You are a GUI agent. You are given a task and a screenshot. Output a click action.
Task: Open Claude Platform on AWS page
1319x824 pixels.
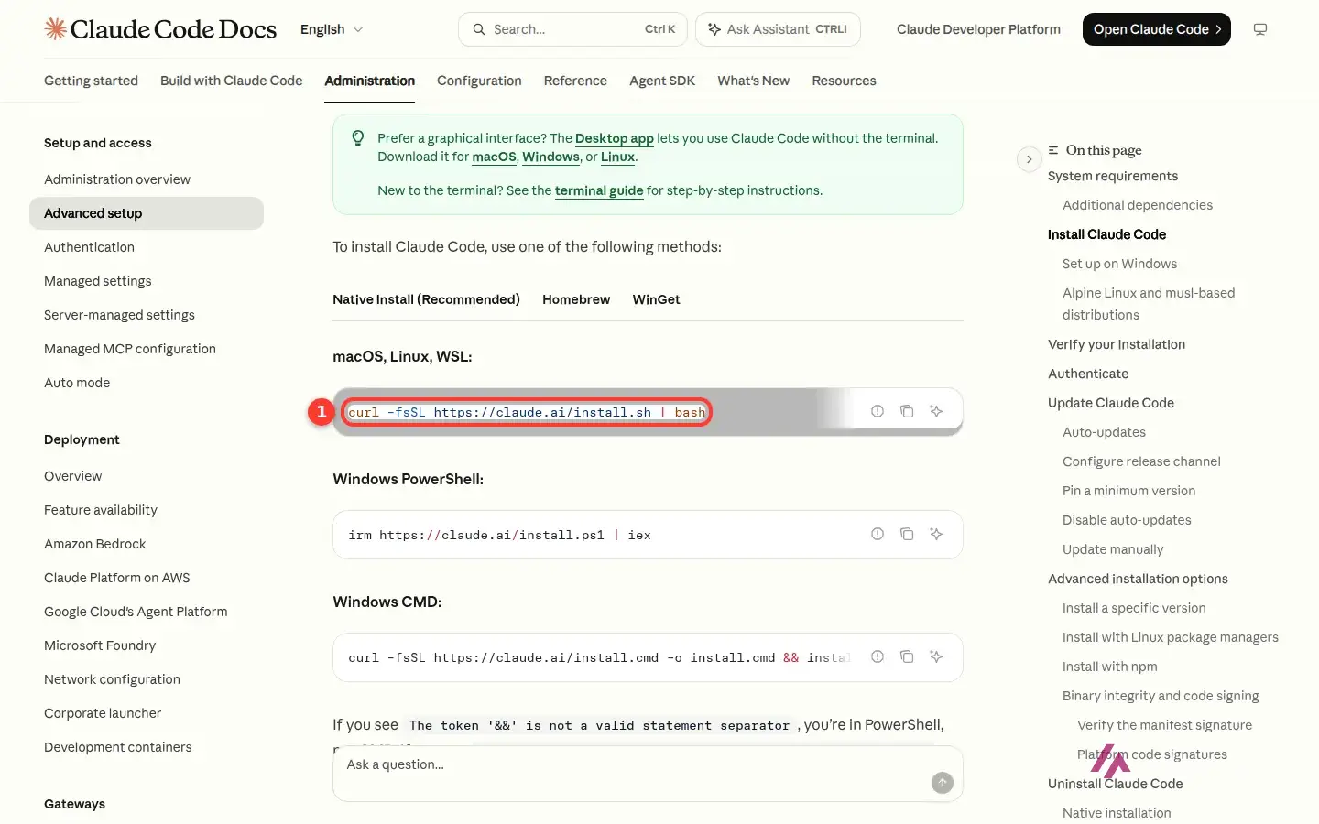pyautogui.click(x=117, y=578)
